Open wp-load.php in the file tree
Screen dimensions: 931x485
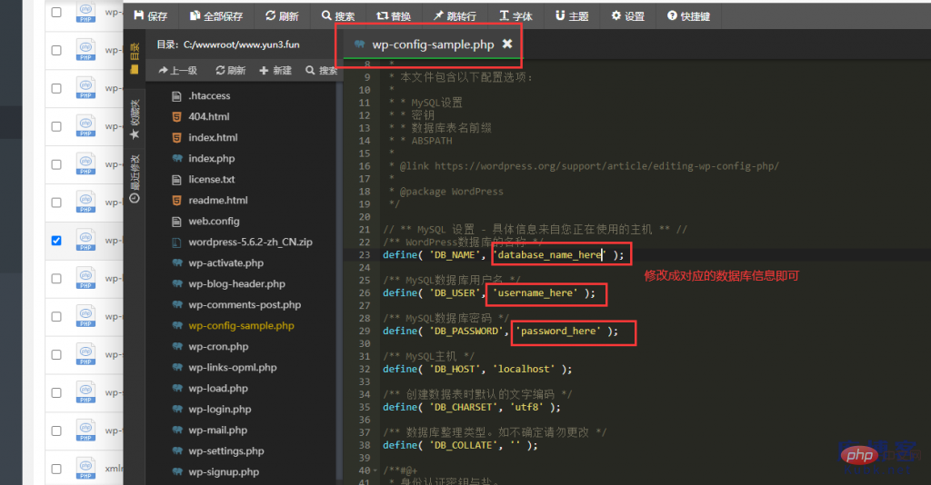[218, 389]
